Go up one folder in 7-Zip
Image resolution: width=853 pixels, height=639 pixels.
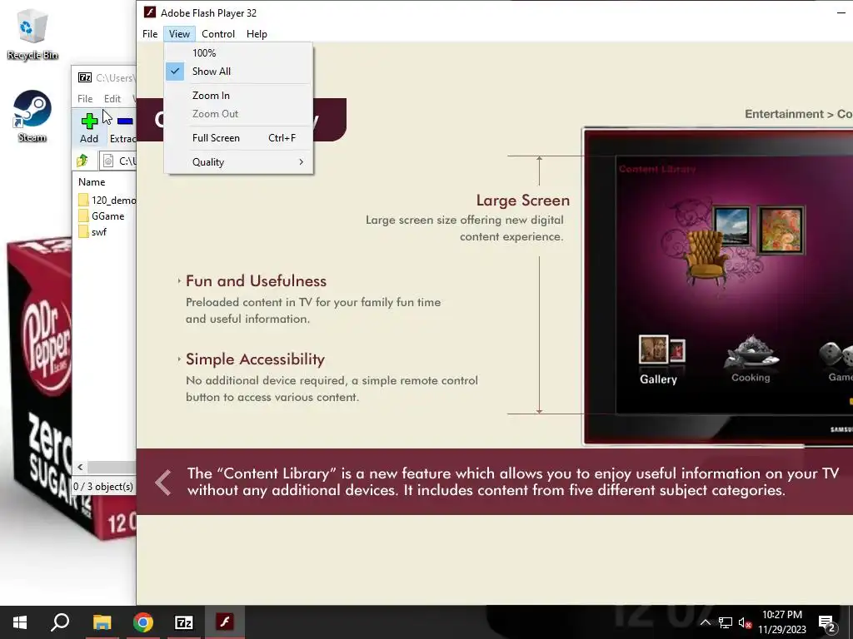pyautogui.click(x=82, y=161)
